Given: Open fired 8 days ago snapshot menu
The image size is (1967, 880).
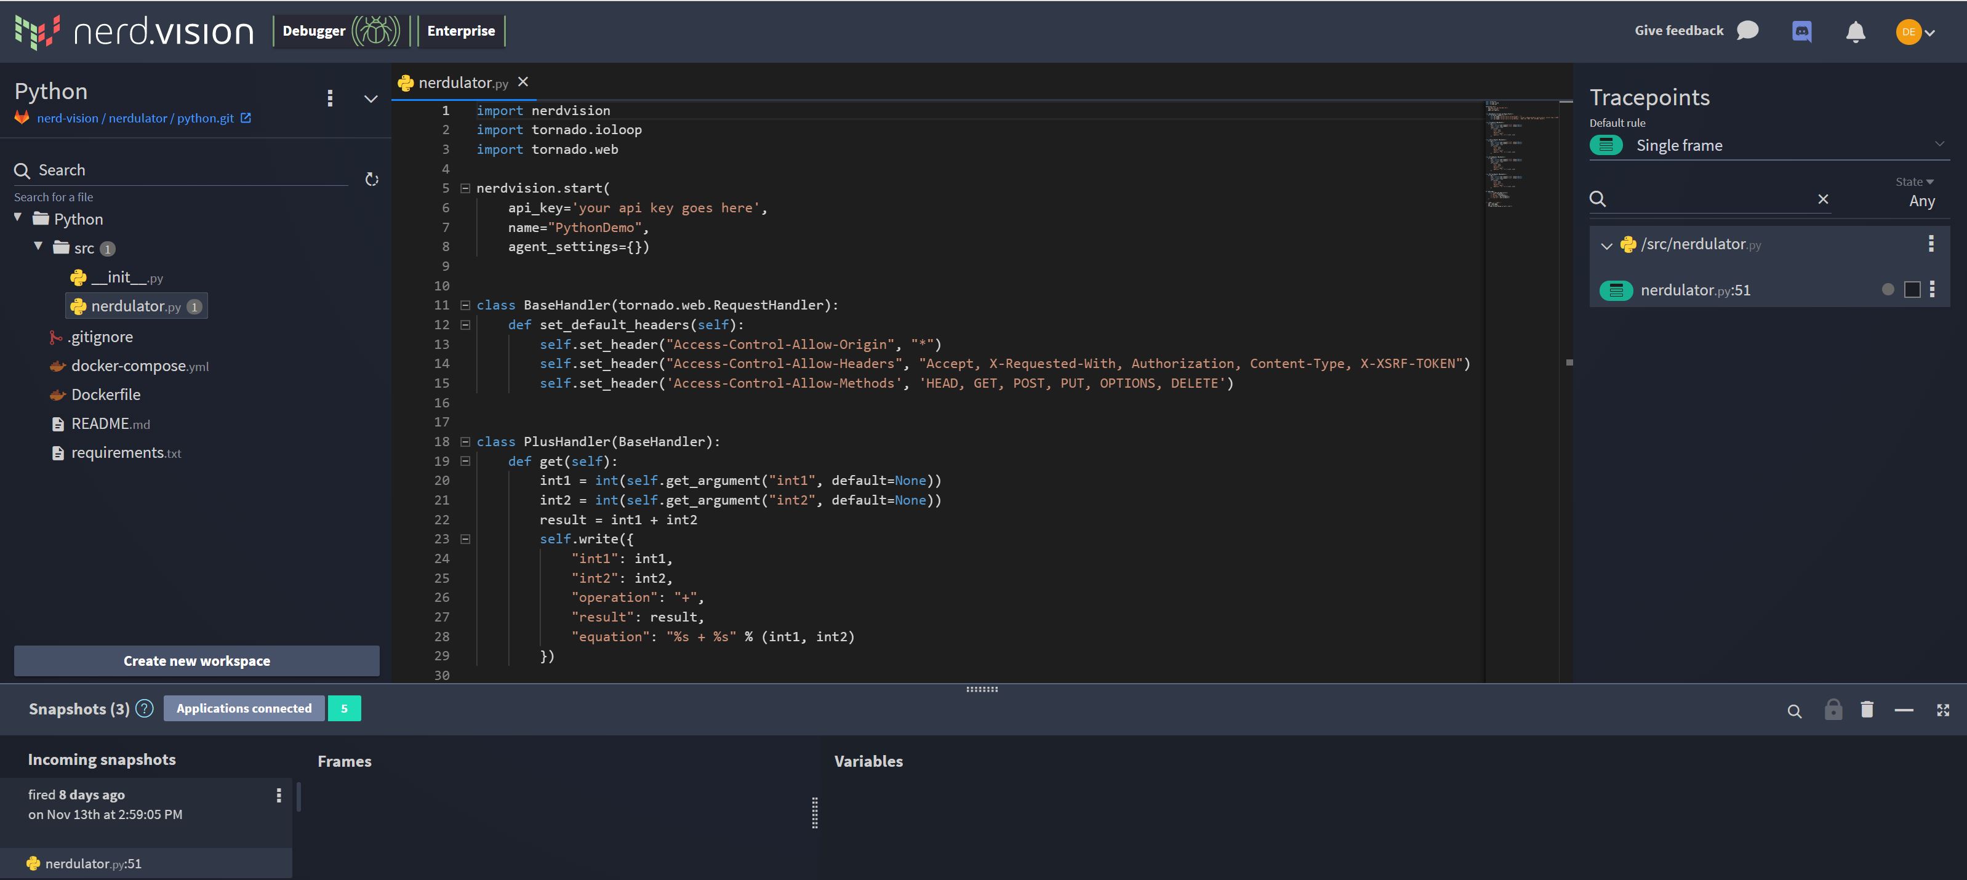Looking at the screenshot, I should (279, 795).
